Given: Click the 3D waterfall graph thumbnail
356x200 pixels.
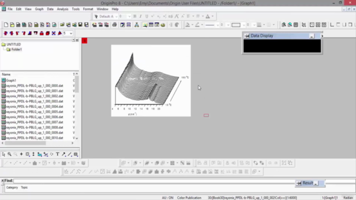Looking at the screenshot, I should click(x=151, y=81).
